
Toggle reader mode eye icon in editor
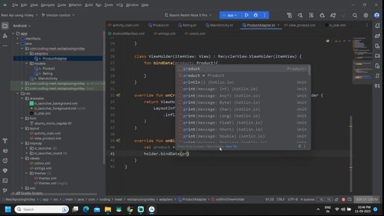[328, 41]
